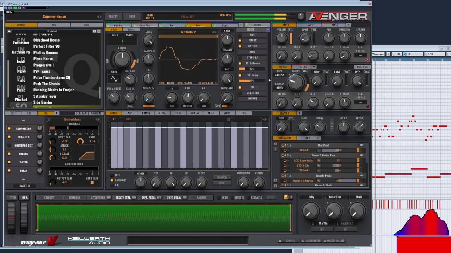Toggle the ARP1 route LED
Image resolution: width=451 pixels, height=253 pixels.
240,35
